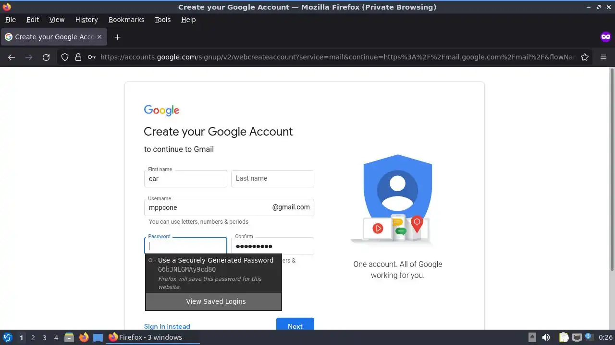Click the Username field containing mppcone
The height and width of the screenshot is (345, 615).
[x=229, y=207]
